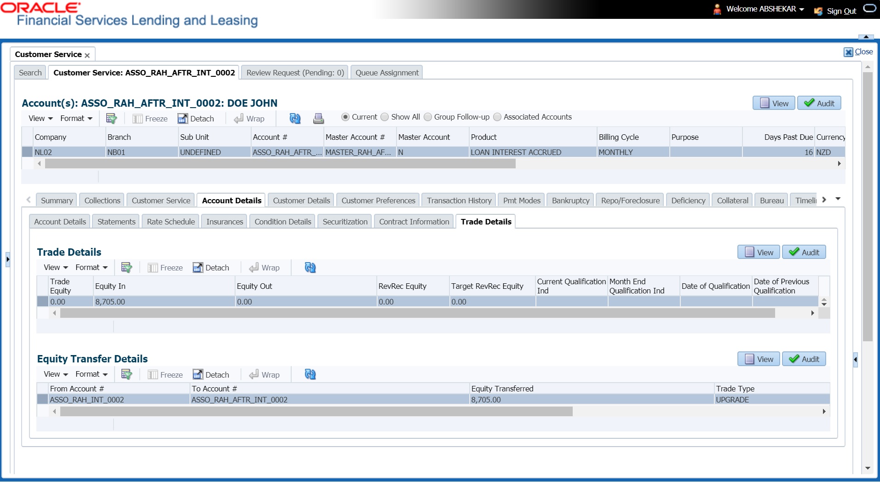
Task: Open the Rate Schedule sub-tab
Action: (171, 222)
